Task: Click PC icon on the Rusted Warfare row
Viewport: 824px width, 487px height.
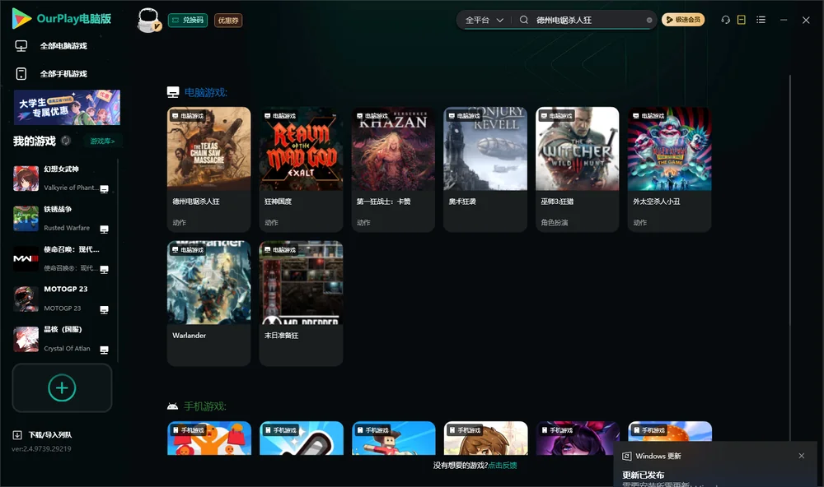Action: (104, 230)
